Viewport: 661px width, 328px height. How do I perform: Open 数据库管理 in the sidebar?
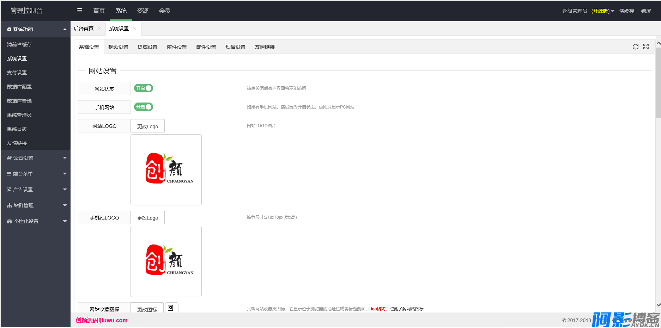[35, 101]
